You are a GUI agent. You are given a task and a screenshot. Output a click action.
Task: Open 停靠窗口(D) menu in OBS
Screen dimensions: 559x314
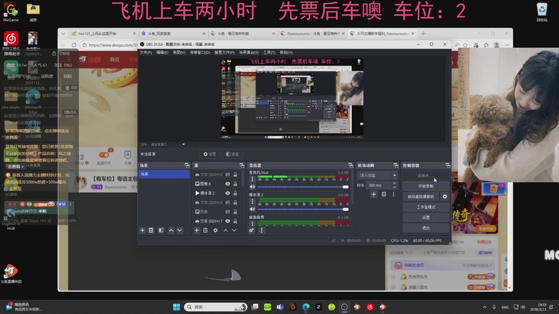click(200, 52)
